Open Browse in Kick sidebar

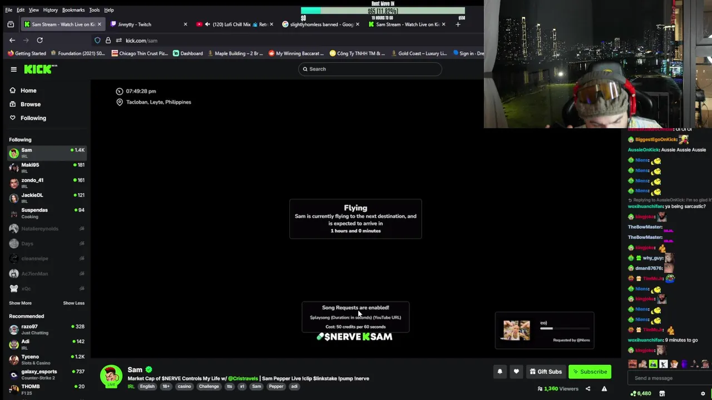pos(25,104)
